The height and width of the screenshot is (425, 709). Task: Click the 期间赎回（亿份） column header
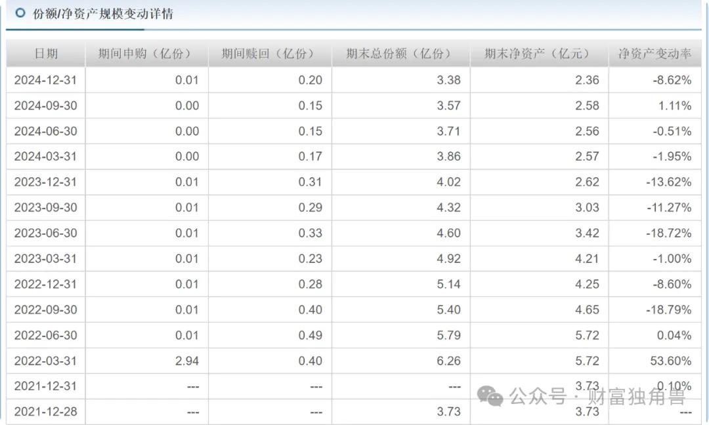[270, 54]
